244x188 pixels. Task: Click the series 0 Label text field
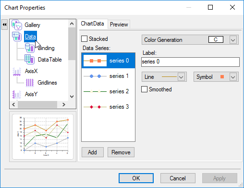pyautogui.click(x=190, y=62)
